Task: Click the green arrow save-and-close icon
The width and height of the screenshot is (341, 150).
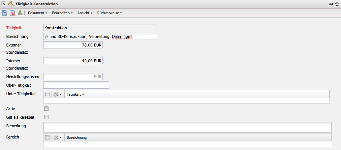Action: point(20,13)
